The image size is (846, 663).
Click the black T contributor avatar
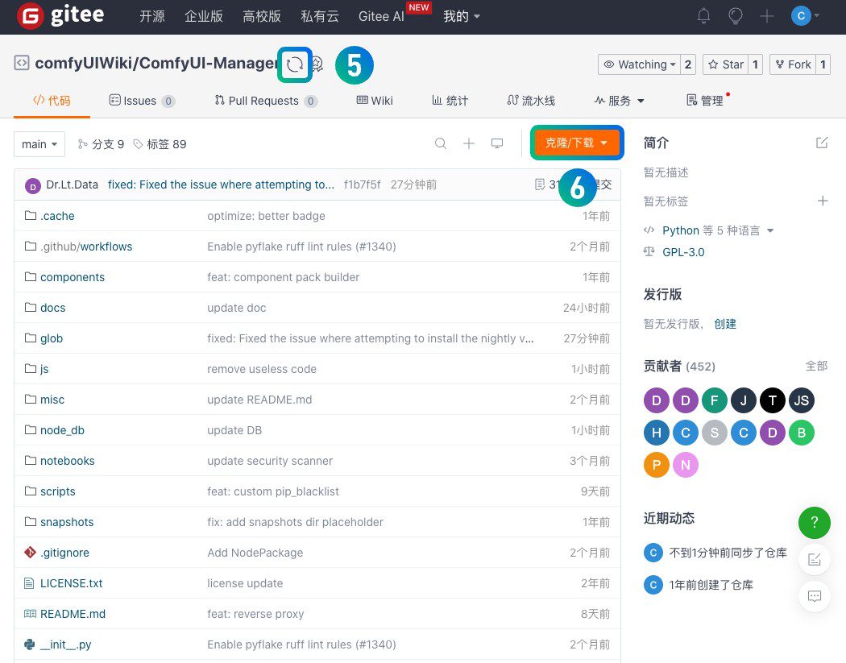(772, 400)
